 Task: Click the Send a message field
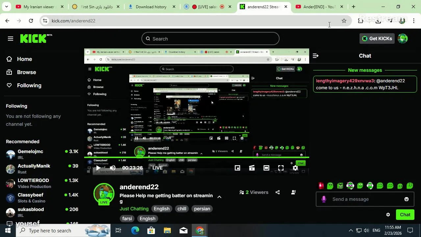[365, 199]
